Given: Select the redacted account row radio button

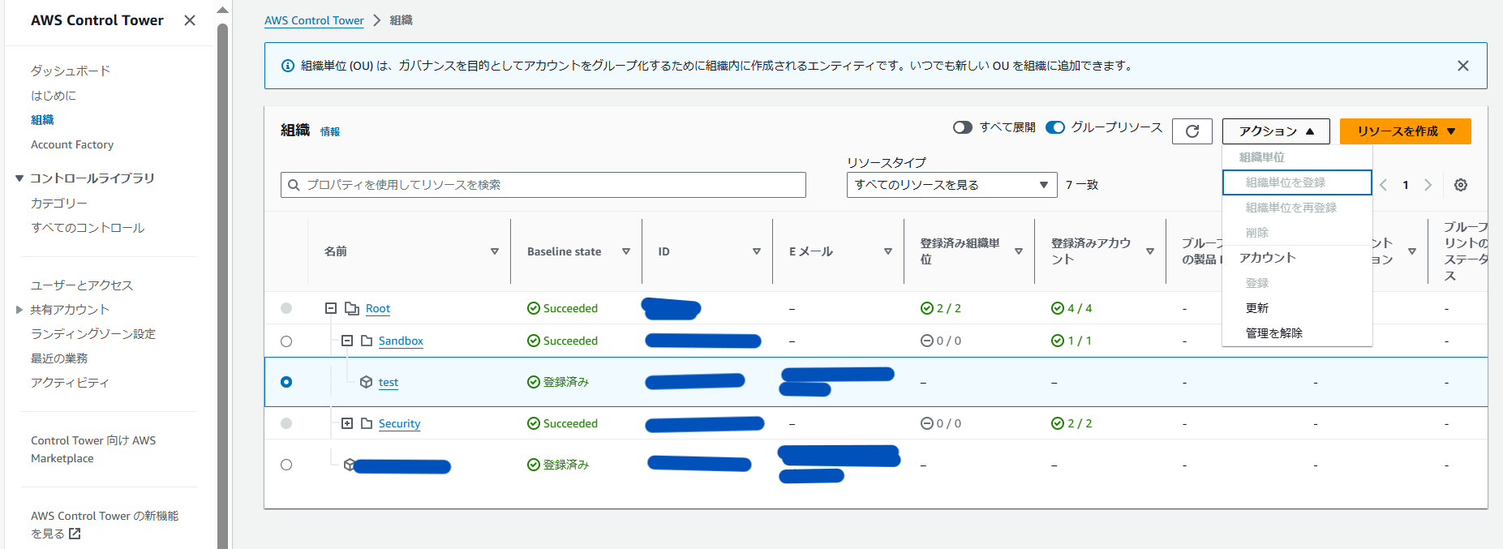Looking at the screenshot, I should pyautogui.click(x=286, y=465).
